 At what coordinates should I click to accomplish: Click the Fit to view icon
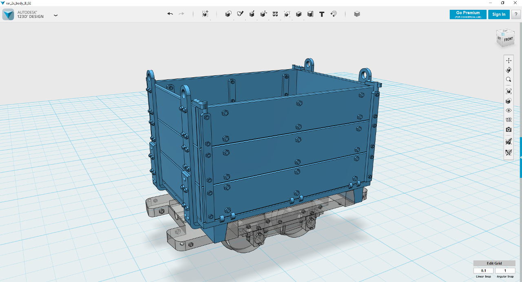[509, 91]
